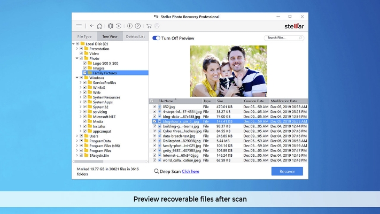This screenshot has width=380, height=214.
Task: Click the shopping cart icon
Action: pos(149,26)
